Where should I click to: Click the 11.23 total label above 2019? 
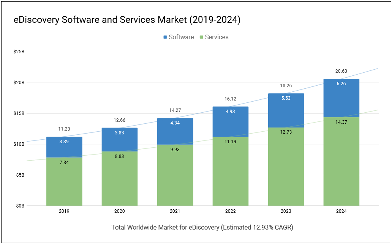[x=64, y=129]
